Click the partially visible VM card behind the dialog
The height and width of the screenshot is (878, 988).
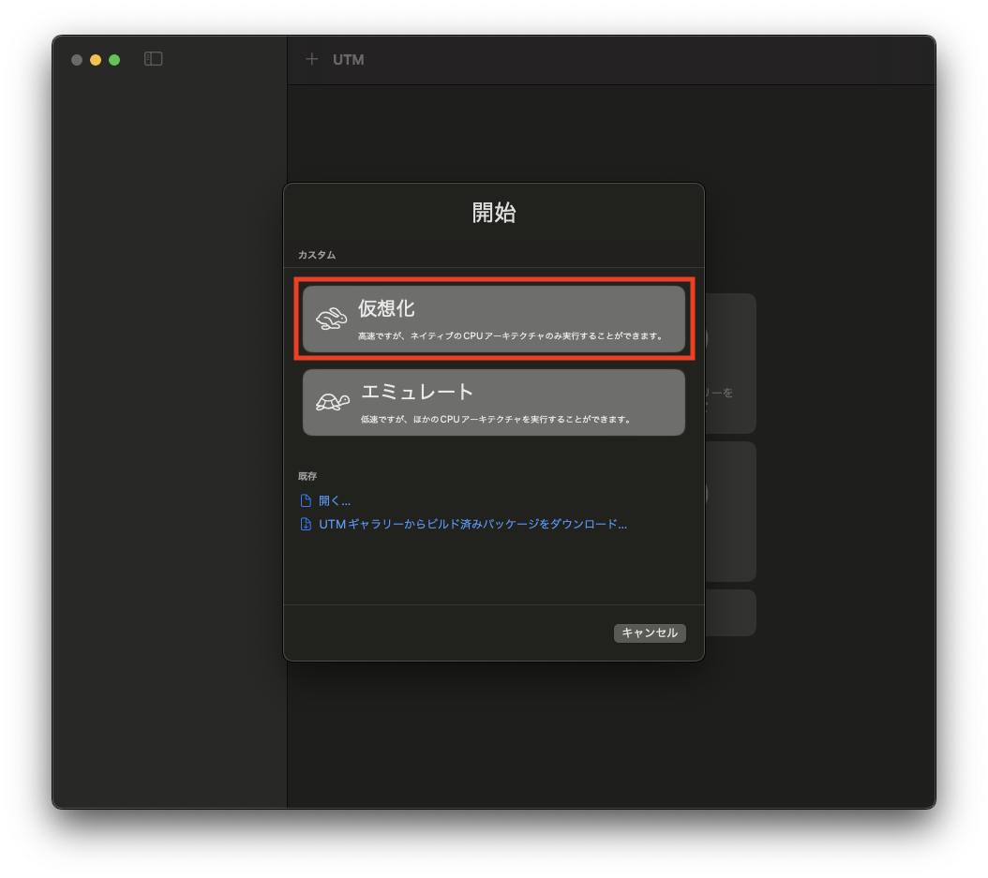(730, 364)
